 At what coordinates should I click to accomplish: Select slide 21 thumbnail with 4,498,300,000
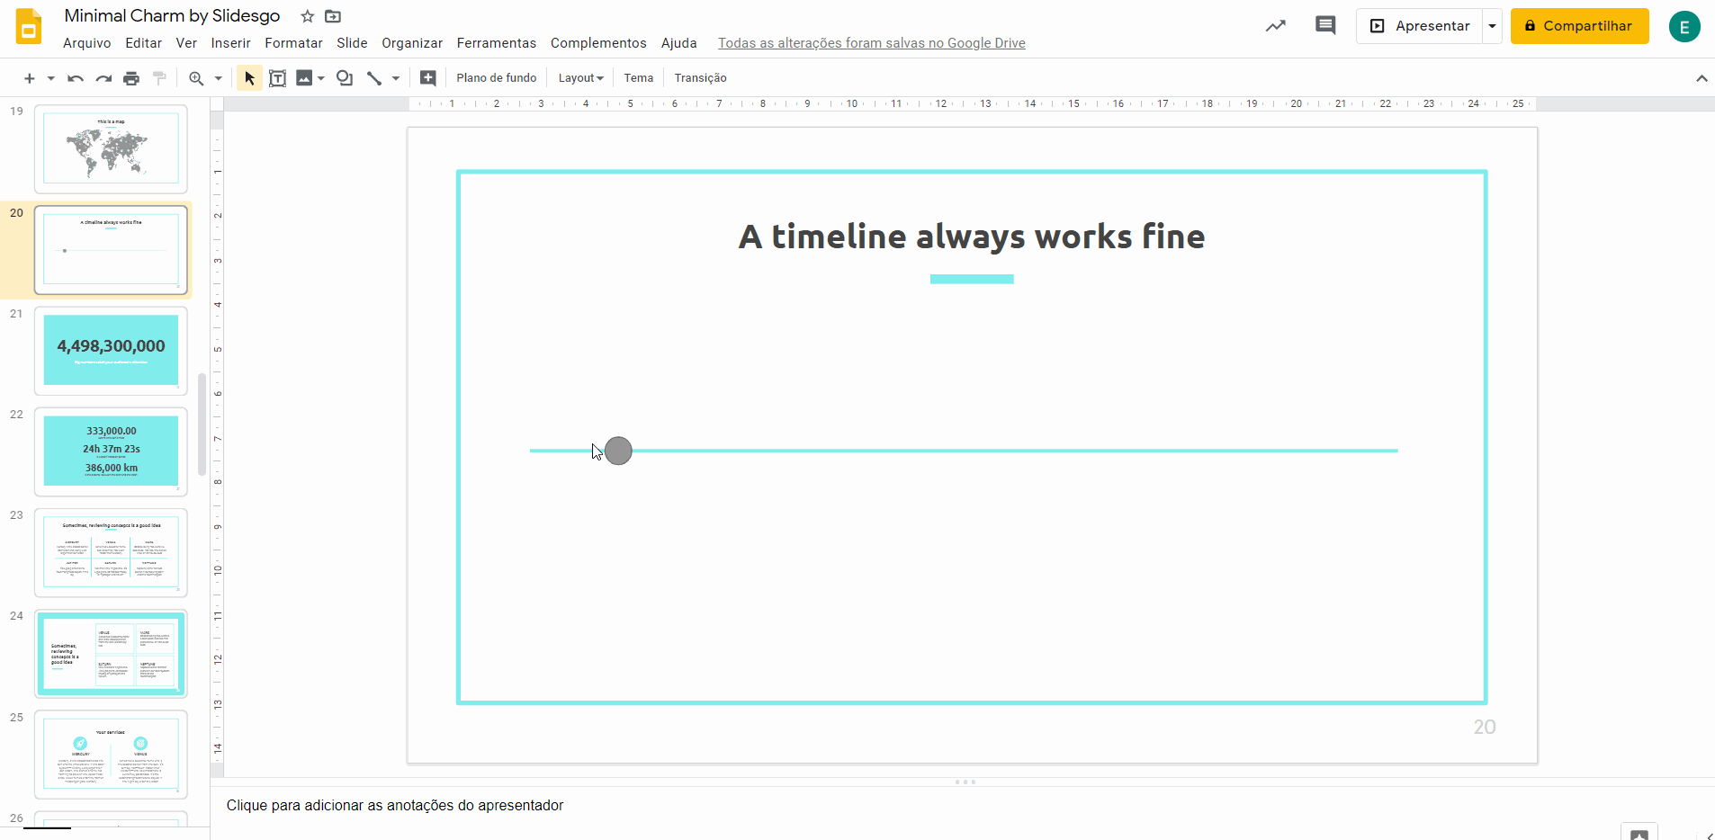click(x=111, y=351)
